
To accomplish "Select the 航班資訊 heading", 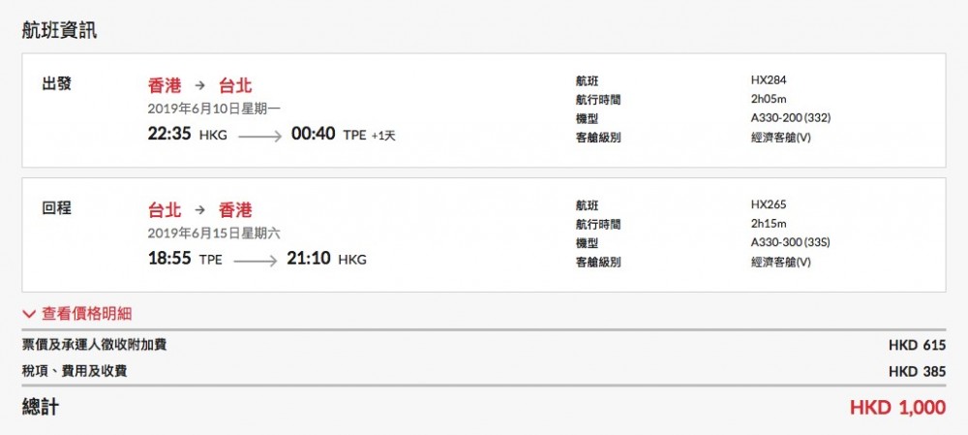I will (x=60, y=30).
